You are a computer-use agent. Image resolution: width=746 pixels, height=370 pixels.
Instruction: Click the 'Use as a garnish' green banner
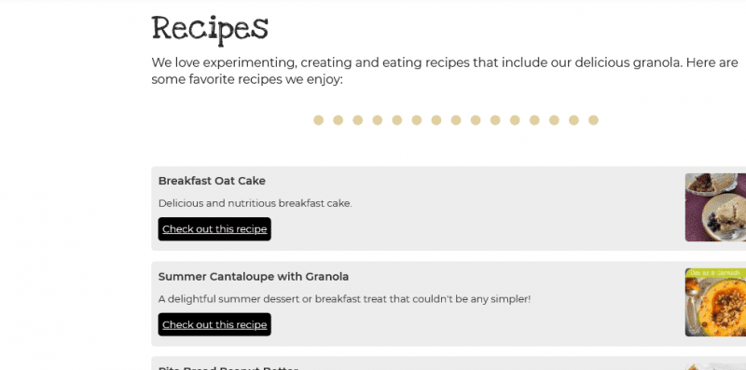pyautogui.click(x=715, y=273)
